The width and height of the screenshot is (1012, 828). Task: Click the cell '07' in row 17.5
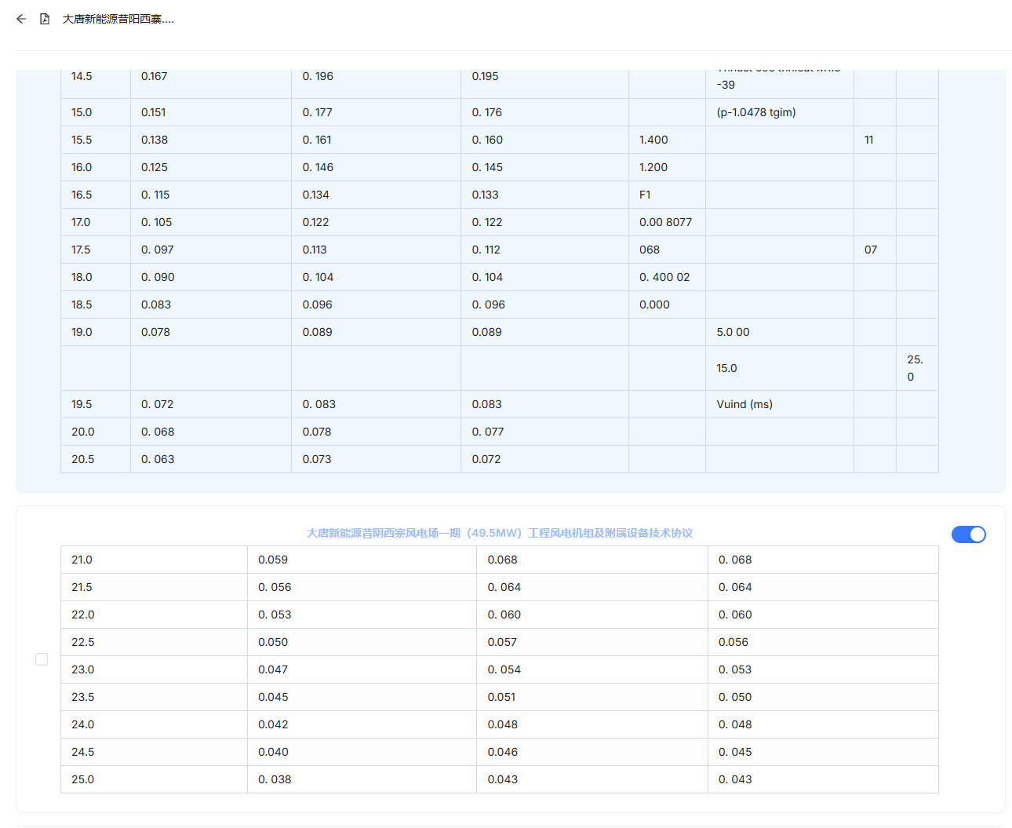pyautogui.click(x=875, y=250)
